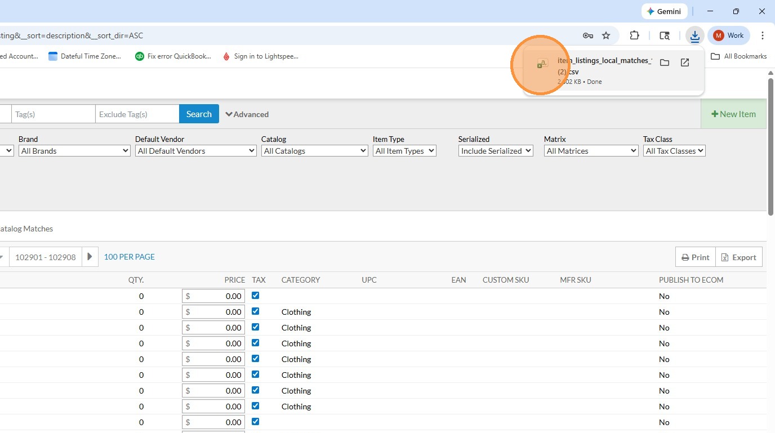Open the All Item Types dropdown

pyautogui.click(x=404, y=151)
